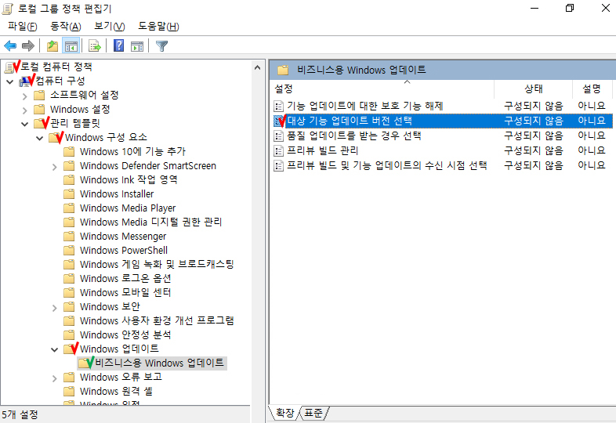Click the Up one level folder icon
This screenshot has width=616, height=423.
(x=53, y=46)
